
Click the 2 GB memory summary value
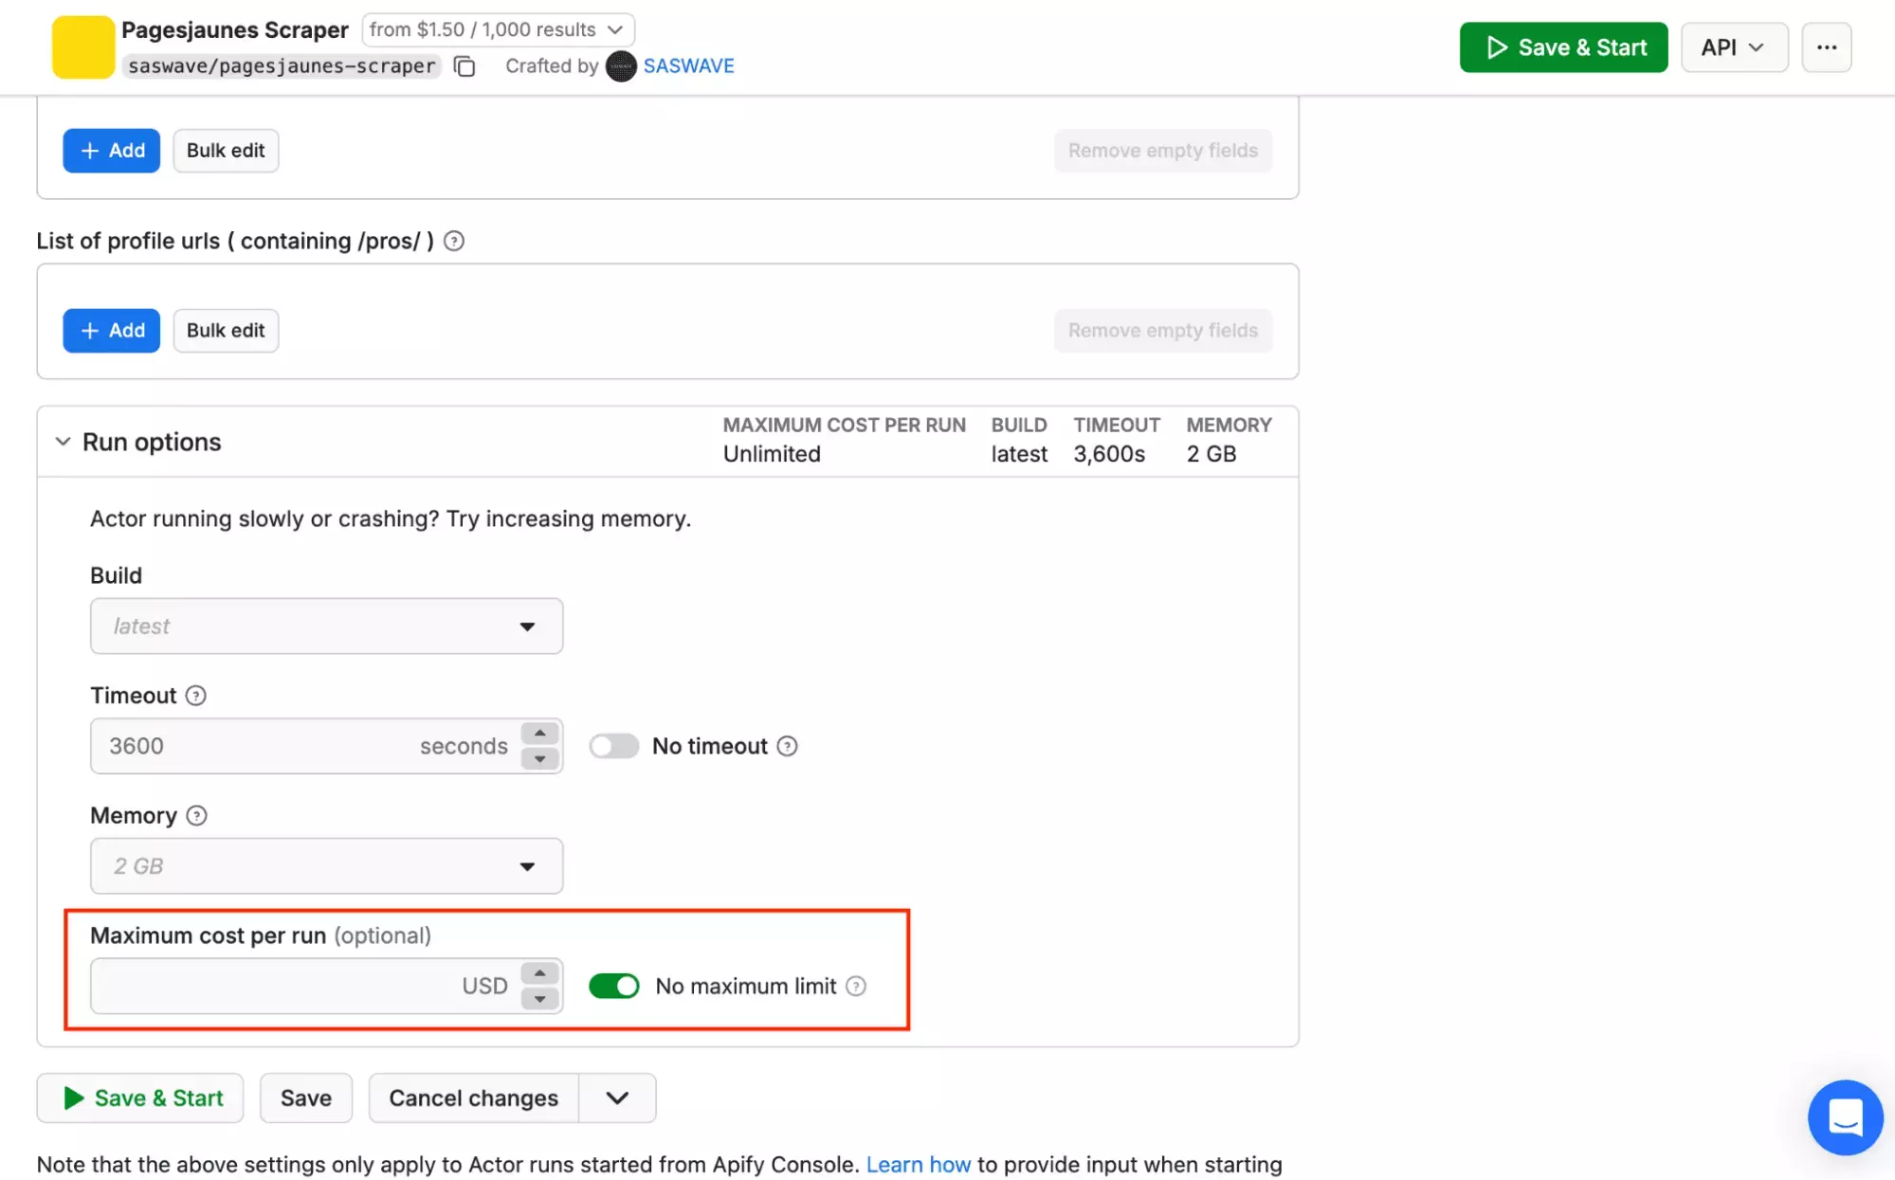(x=1212, y=454)
